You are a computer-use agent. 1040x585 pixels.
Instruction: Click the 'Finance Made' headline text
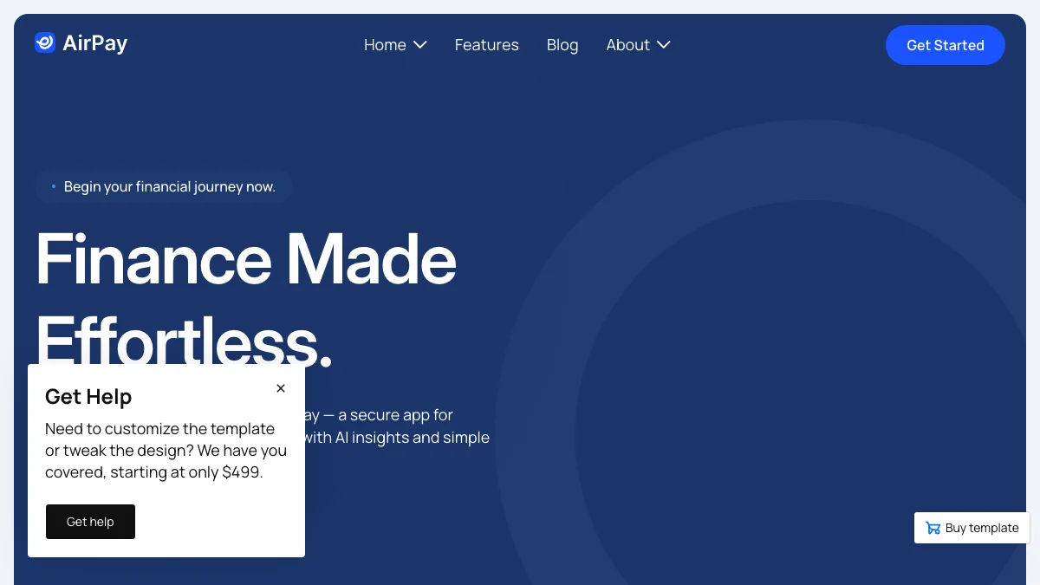(246, 258)
